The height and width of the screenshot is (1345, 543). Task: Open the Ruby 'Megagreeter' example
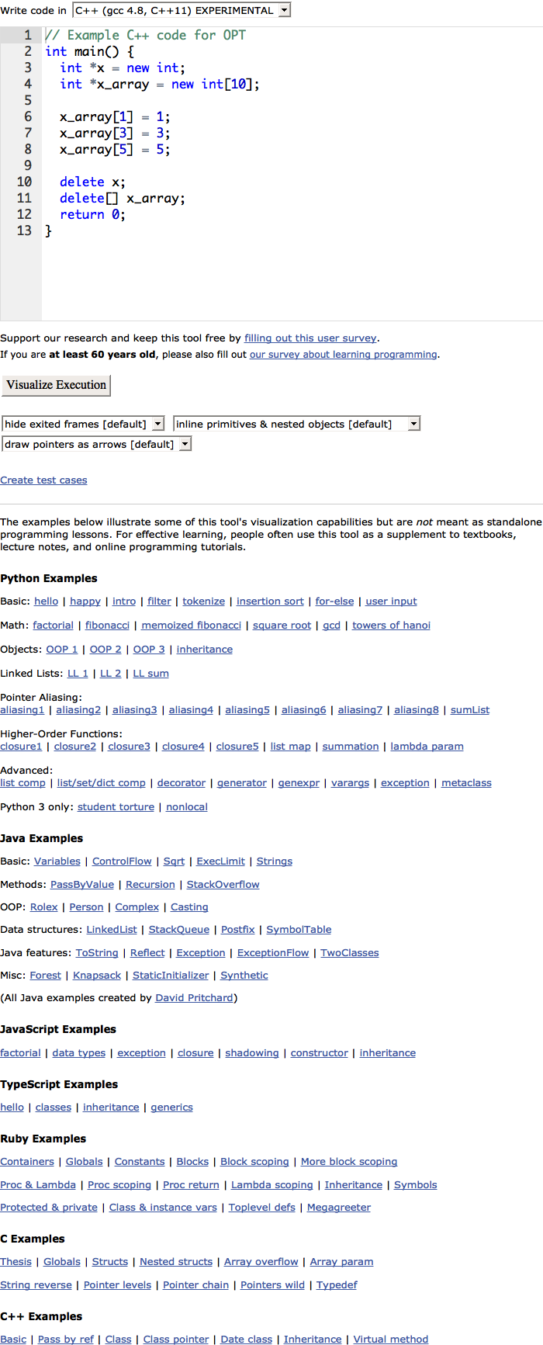click(x=339, y=1208)
